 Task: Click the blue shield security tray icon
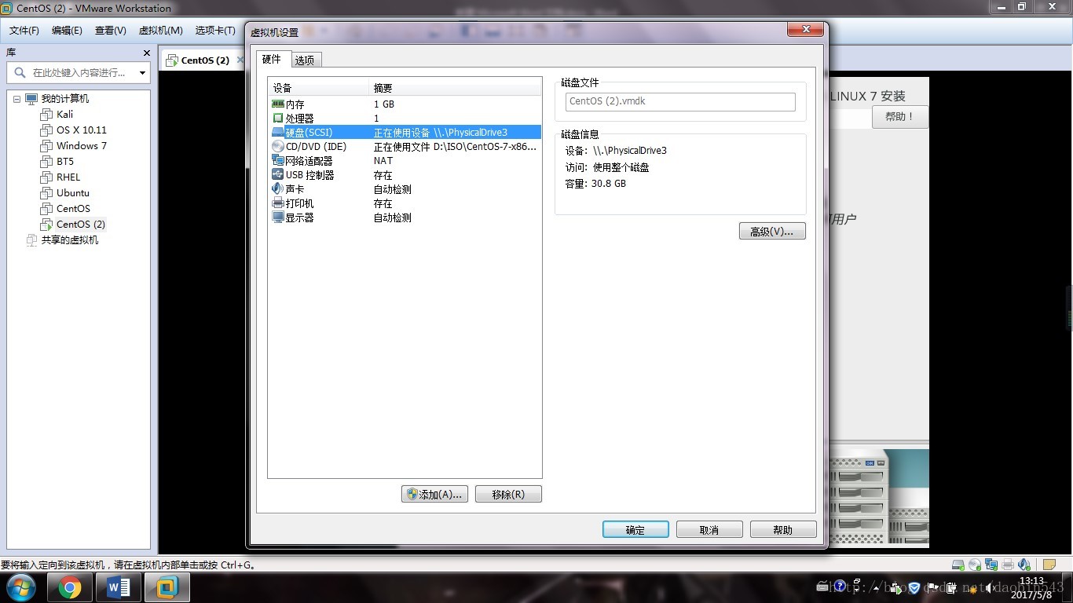tap(914, 587)
